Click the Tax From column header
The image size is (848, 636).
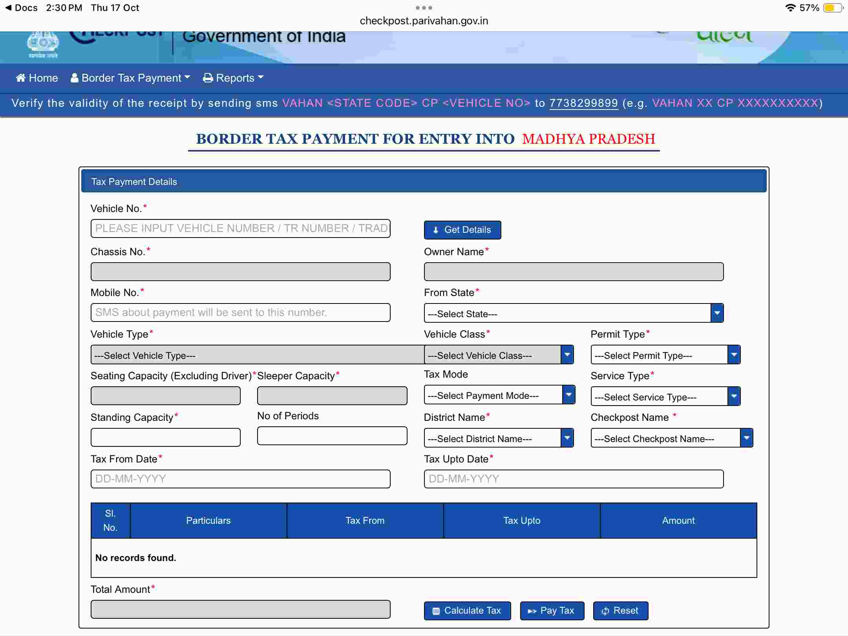[x=365, y=521]
